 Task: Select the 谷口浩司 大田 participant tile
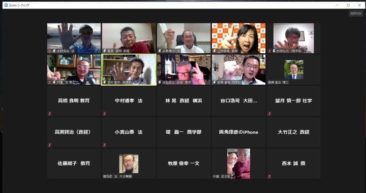[238, 101]
